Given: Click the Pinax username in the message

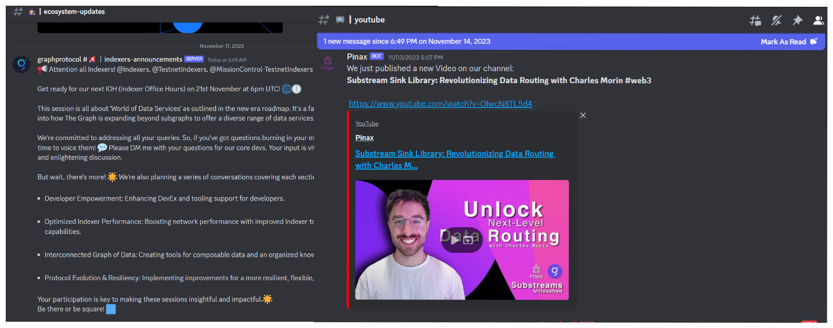Looking at the screenshot, I should 357,56.
